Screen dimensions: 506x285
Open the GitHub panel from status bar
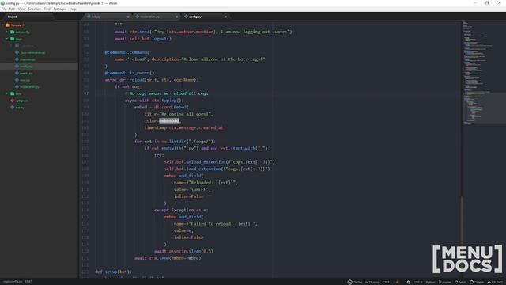point(477,282)
